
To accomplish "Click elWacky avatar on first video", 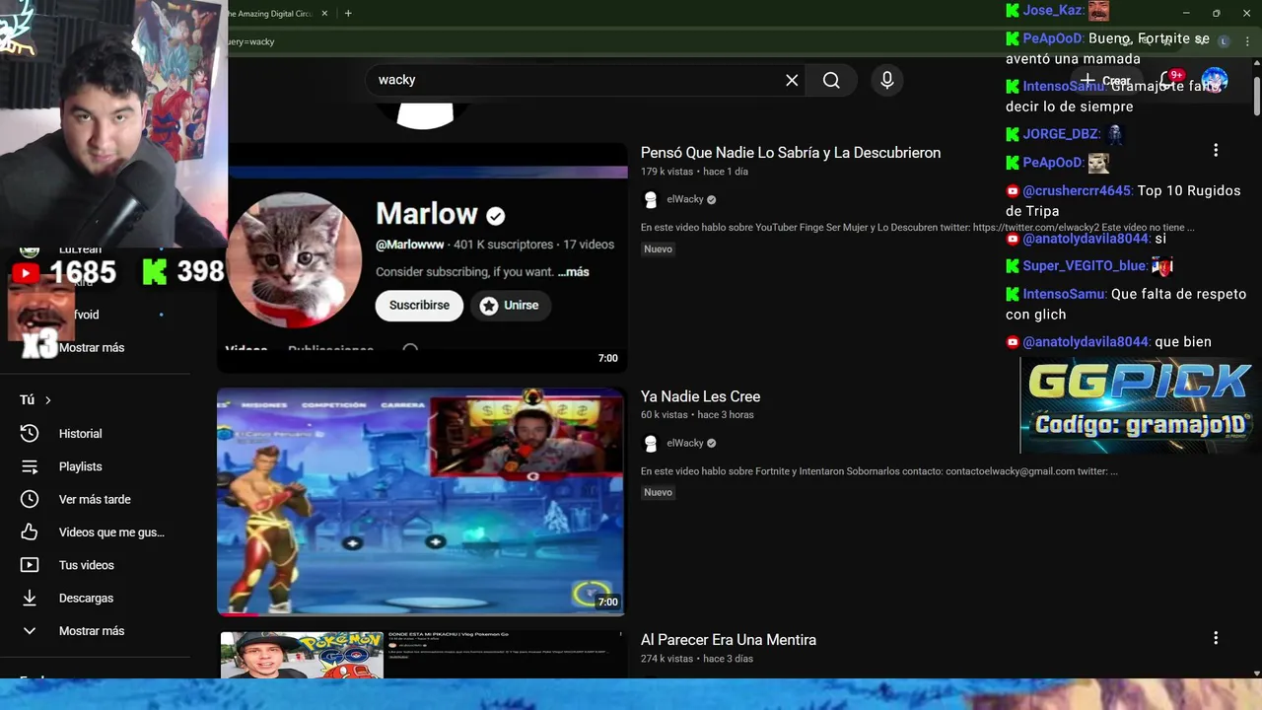I will (651, 199).
